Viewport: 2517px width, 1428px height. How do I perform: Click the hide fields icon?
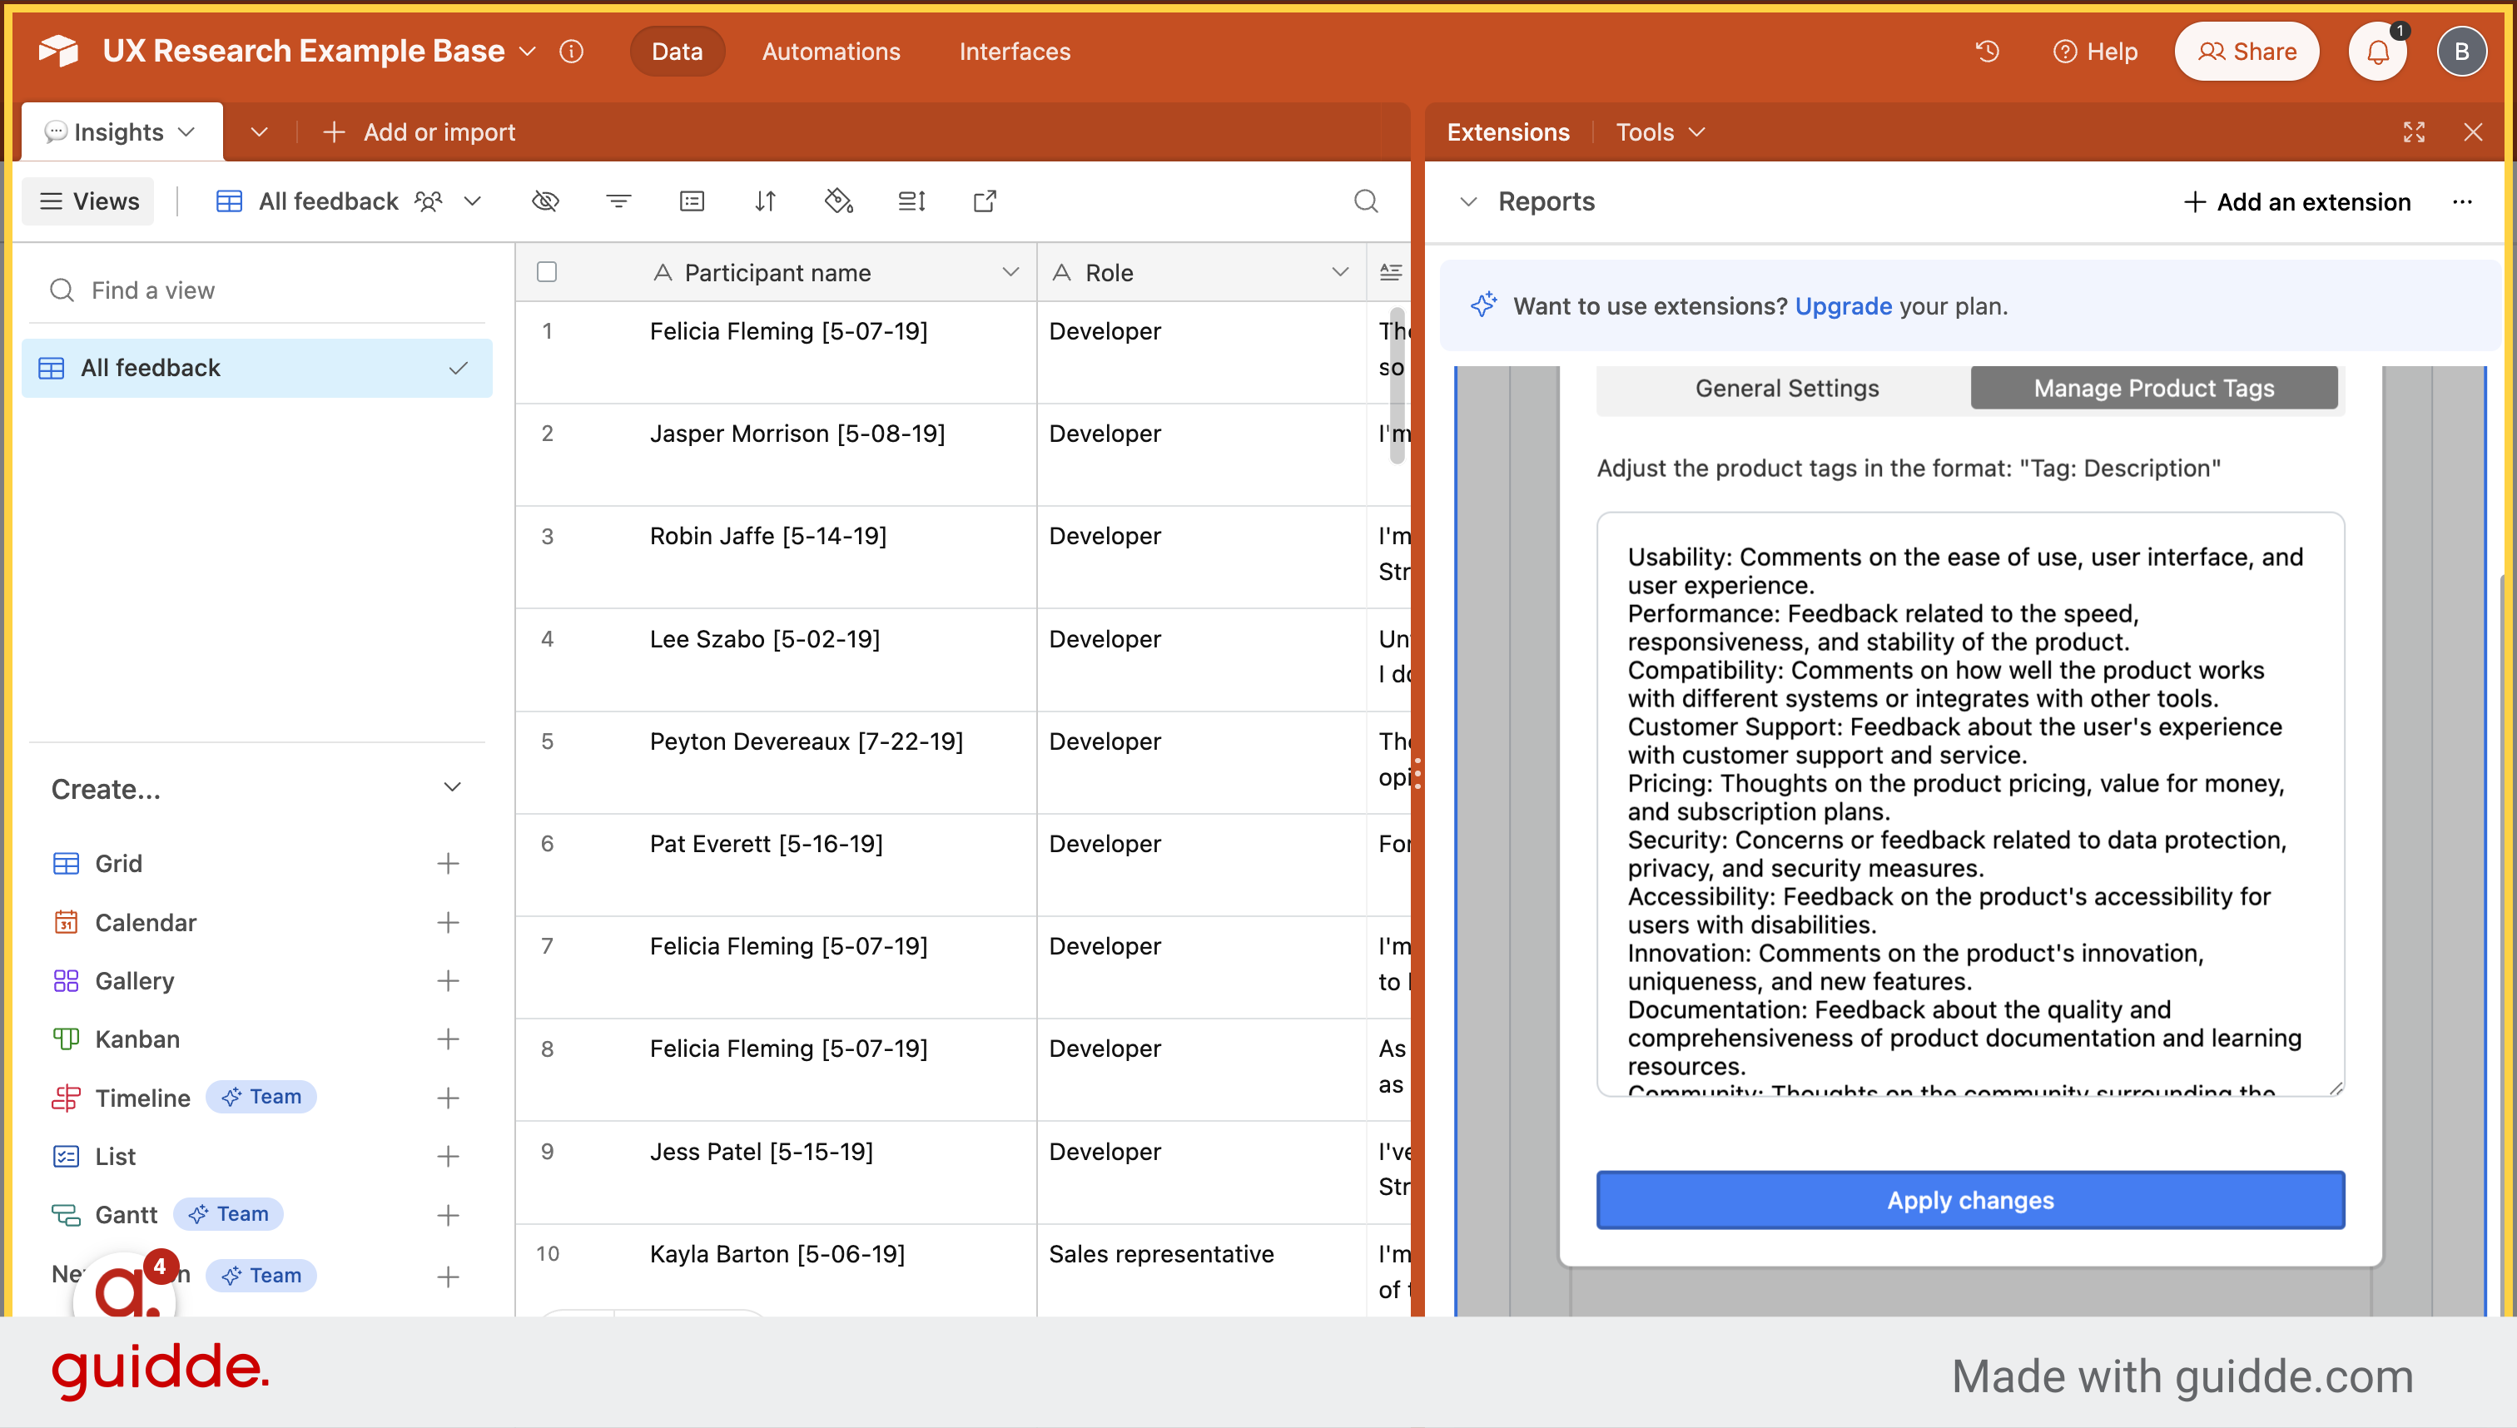[x=546, y=202]
